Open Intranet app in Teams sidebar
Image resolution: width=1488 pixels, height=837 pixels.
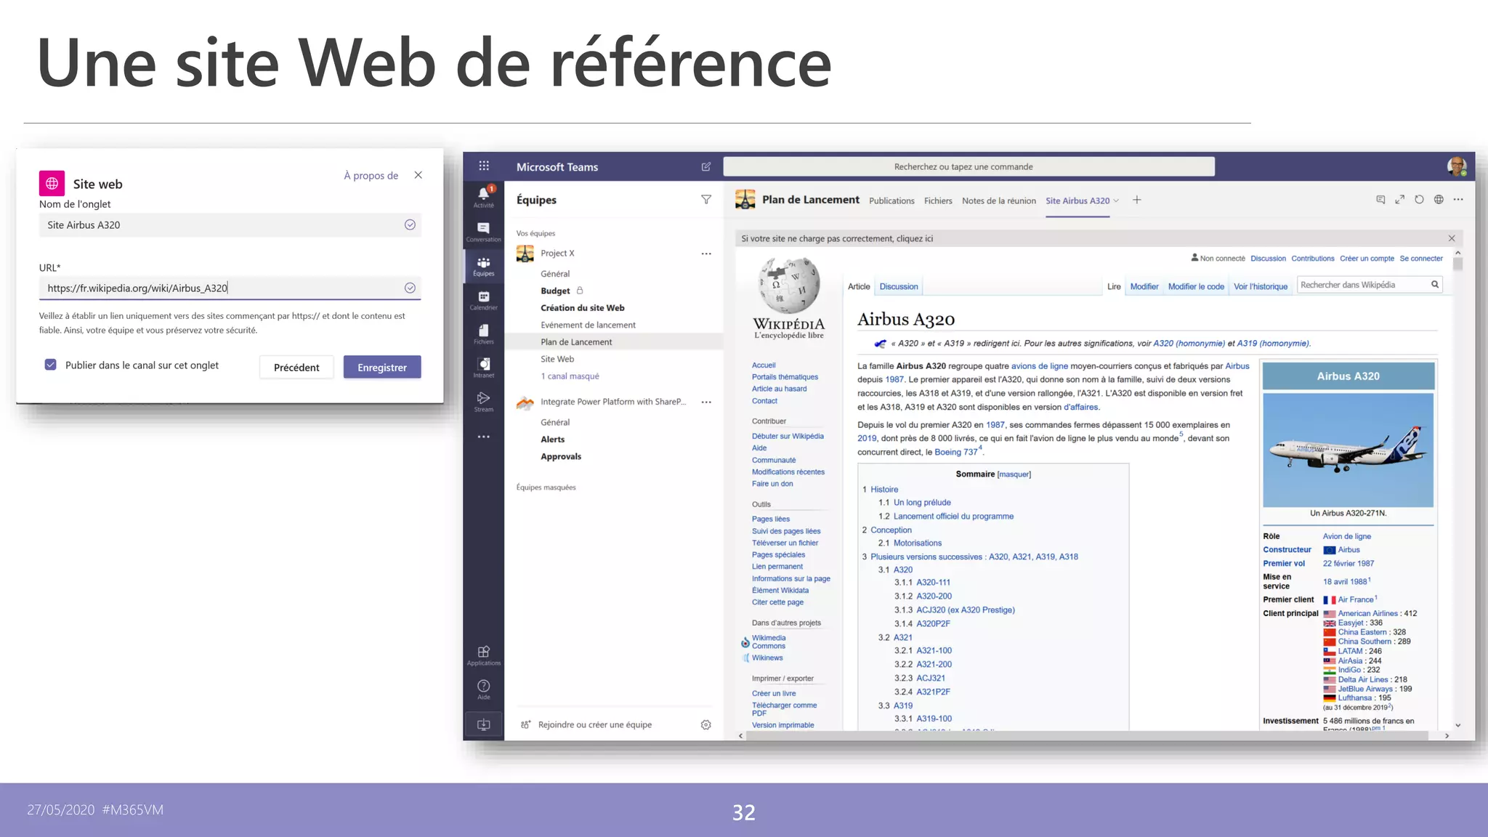484,368
